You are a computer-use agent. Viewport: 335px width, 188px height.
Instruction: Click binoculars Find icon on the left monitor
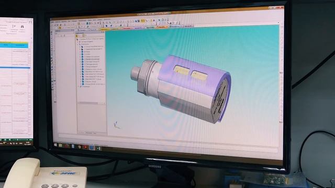pos(22,27)
